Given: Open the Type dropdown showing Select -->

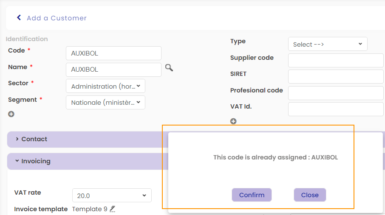Looking at the screenshot, I should 327,44.
